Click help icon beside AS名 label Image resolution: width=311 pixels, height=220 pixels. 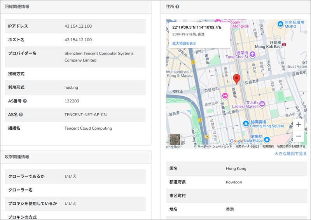pyautogui.click(x=21, y=114)
